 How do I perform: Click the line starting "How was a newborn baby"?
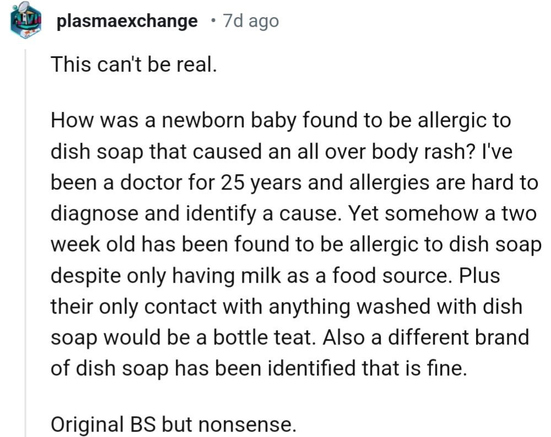[281, 121]
